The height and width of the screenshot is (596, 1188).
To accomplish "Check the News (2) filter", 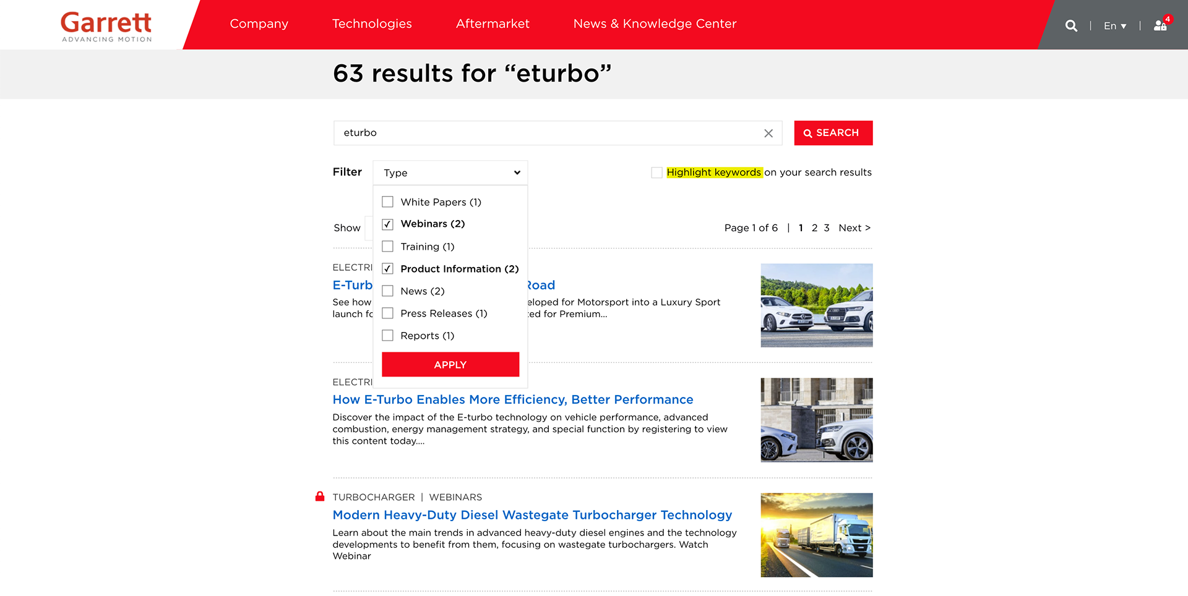I will tap(387, 291).
